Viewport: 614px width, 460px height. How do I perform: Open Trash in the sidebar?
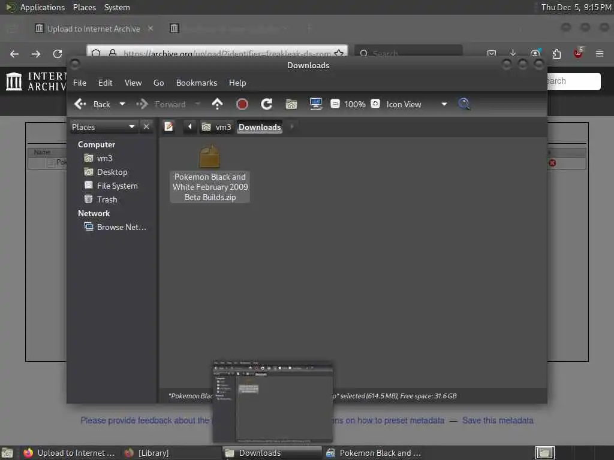tap(101, 199)
